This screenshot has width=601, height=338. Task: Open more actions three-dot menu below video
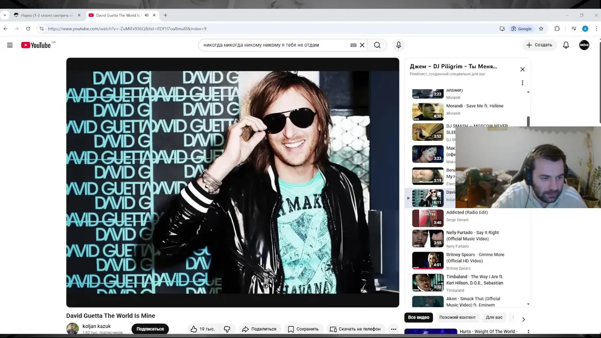click(x=393, y=329)
